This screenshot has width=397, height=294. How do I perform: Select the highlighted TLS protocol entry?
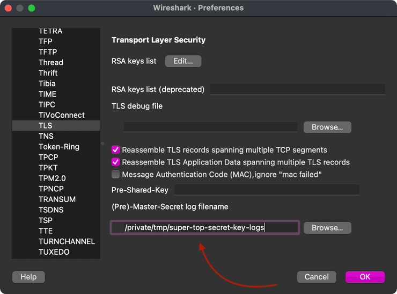click(x=56, y=126)
